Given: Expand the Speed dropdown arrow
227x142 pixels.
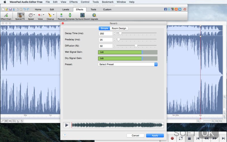Looking at the screenshot, I should click(x=34, y=15).
